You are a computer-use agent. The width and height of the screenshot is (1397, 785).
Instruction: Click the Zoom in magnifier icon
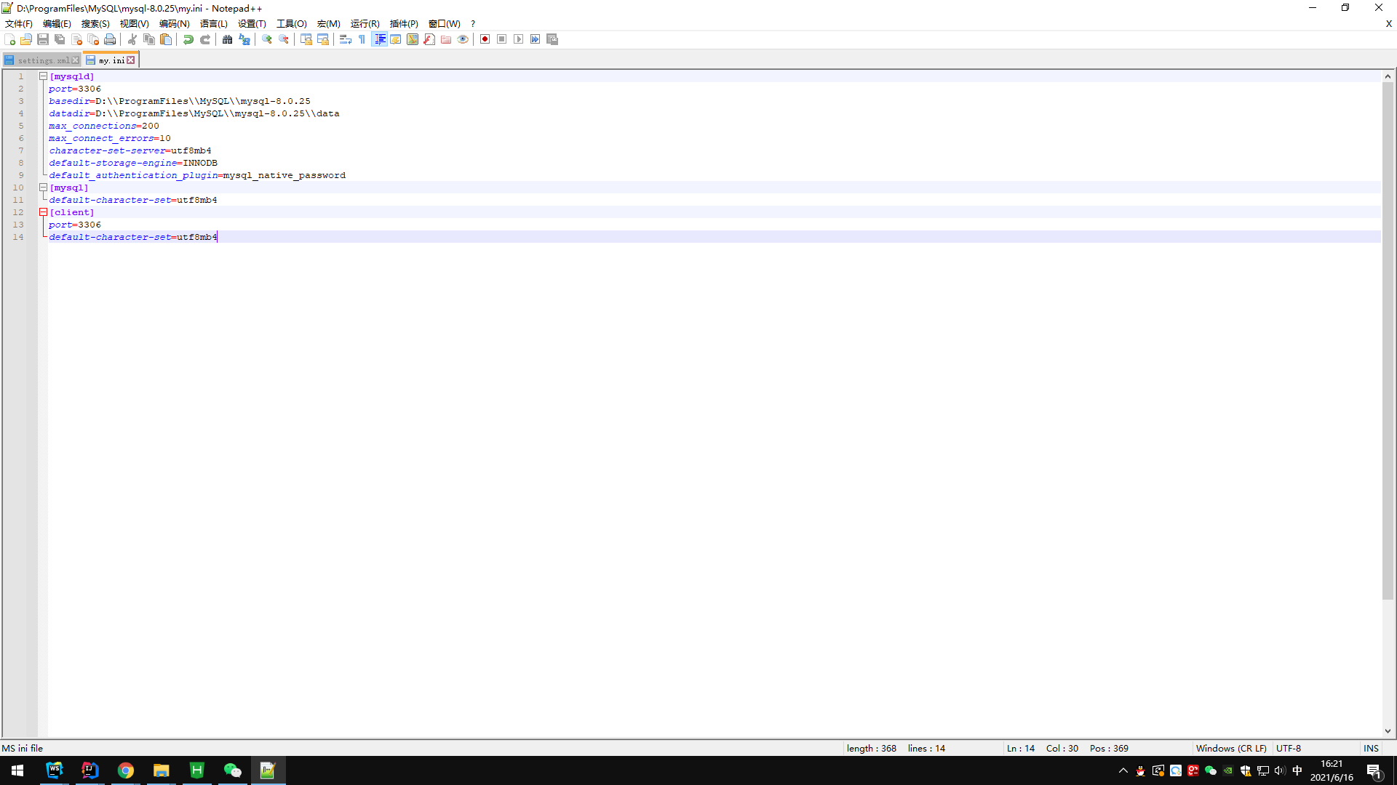(267, 39)
